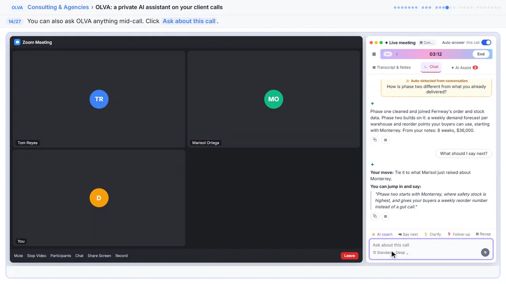Stop Video in the Zoom toolbar

pos(37,256)
